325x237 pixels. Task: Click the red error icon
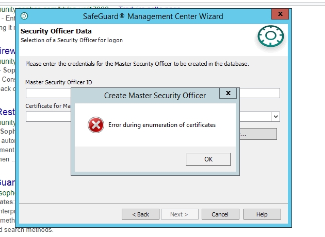96,125
